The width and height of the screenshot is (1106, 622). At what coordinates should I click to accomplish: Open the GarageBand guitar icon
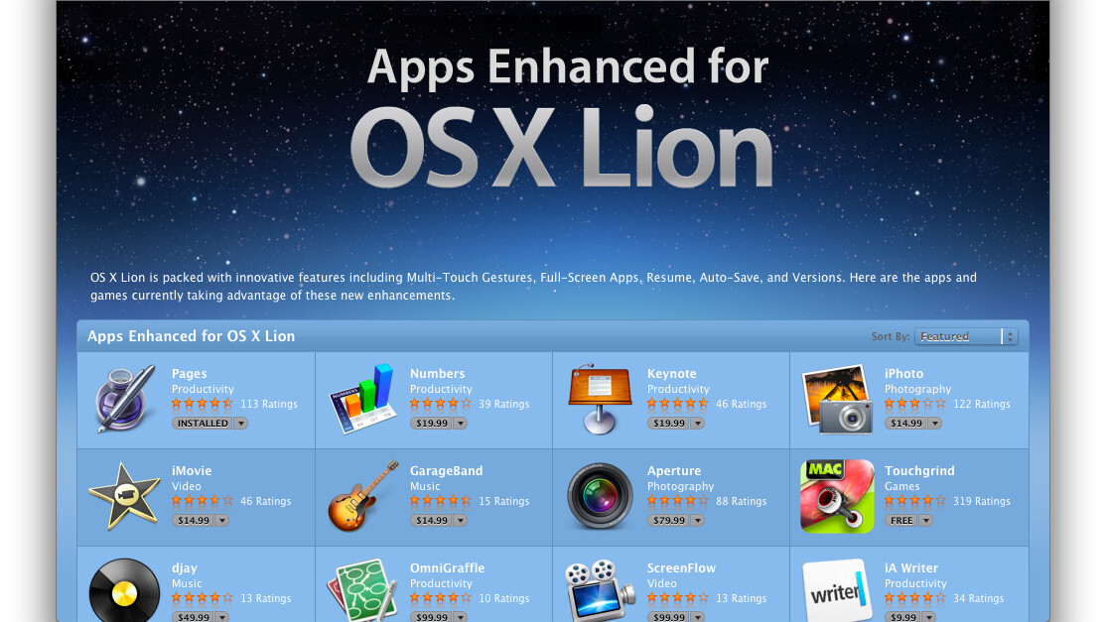[362, 497]
